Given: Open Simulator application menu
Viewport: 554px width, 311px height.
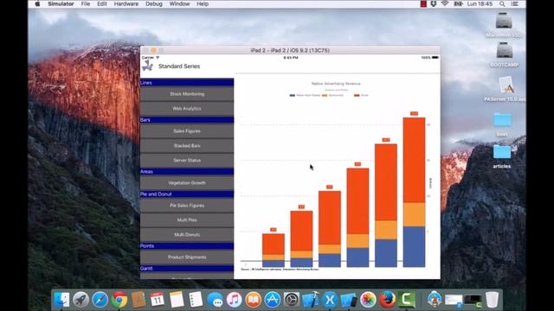Looking at the screenshot, I should (x=61, y=3).
